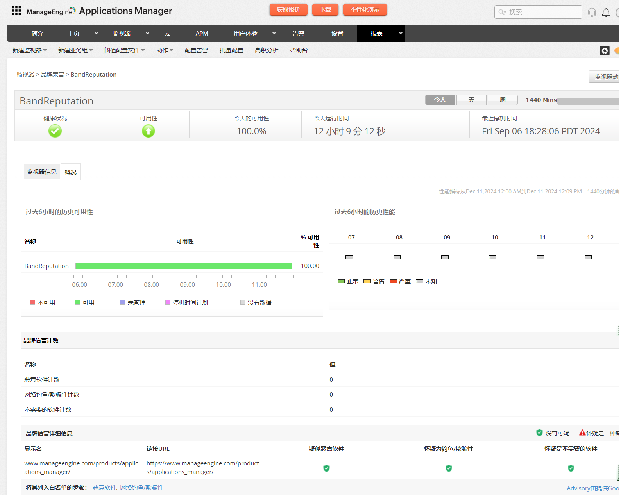The height and width of the screenshot is (495, 621).
Task: Click the ManageEngine logo
Action: coord(51,11)
